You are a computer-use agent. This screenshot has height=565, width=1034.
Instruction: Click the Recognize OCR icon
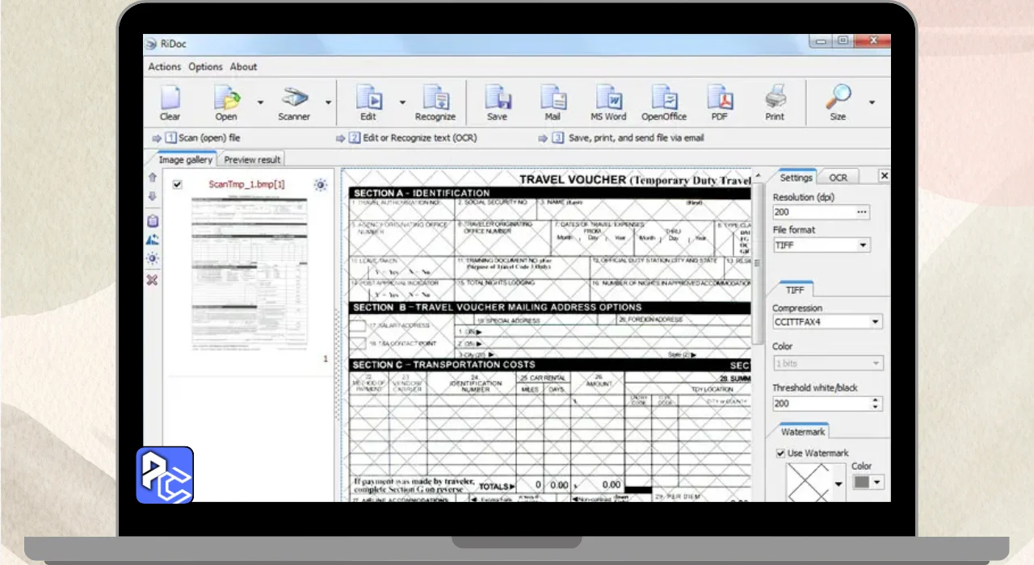435,98
